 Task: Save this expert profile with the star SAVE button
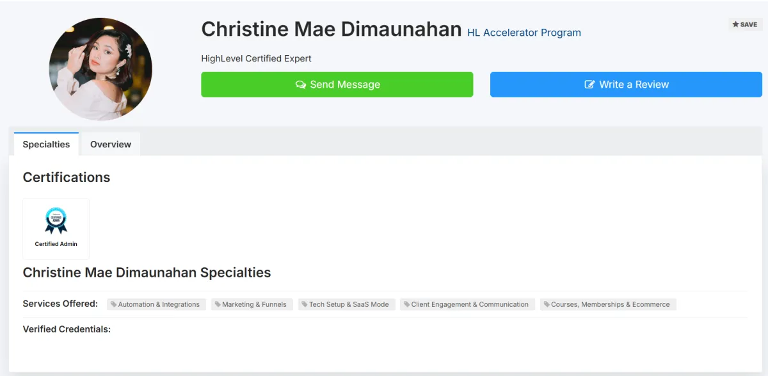click(x=745, y=24)
